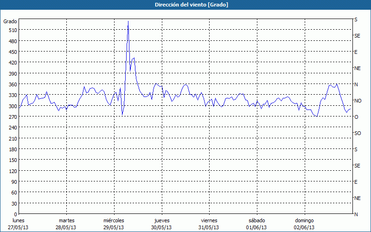Select the "jueves" day label
Screen dimensions: 371x232
tap(161, 220)
